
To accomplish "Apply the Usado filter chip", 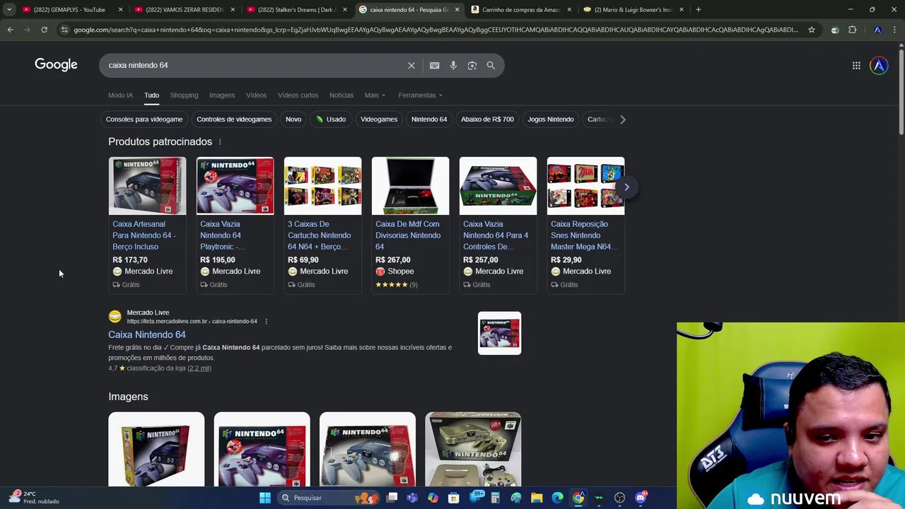I will tap(331, 119).
